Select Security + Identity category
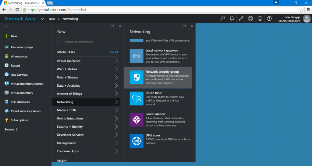Screen dimensions: 312x166 [86, 126]
